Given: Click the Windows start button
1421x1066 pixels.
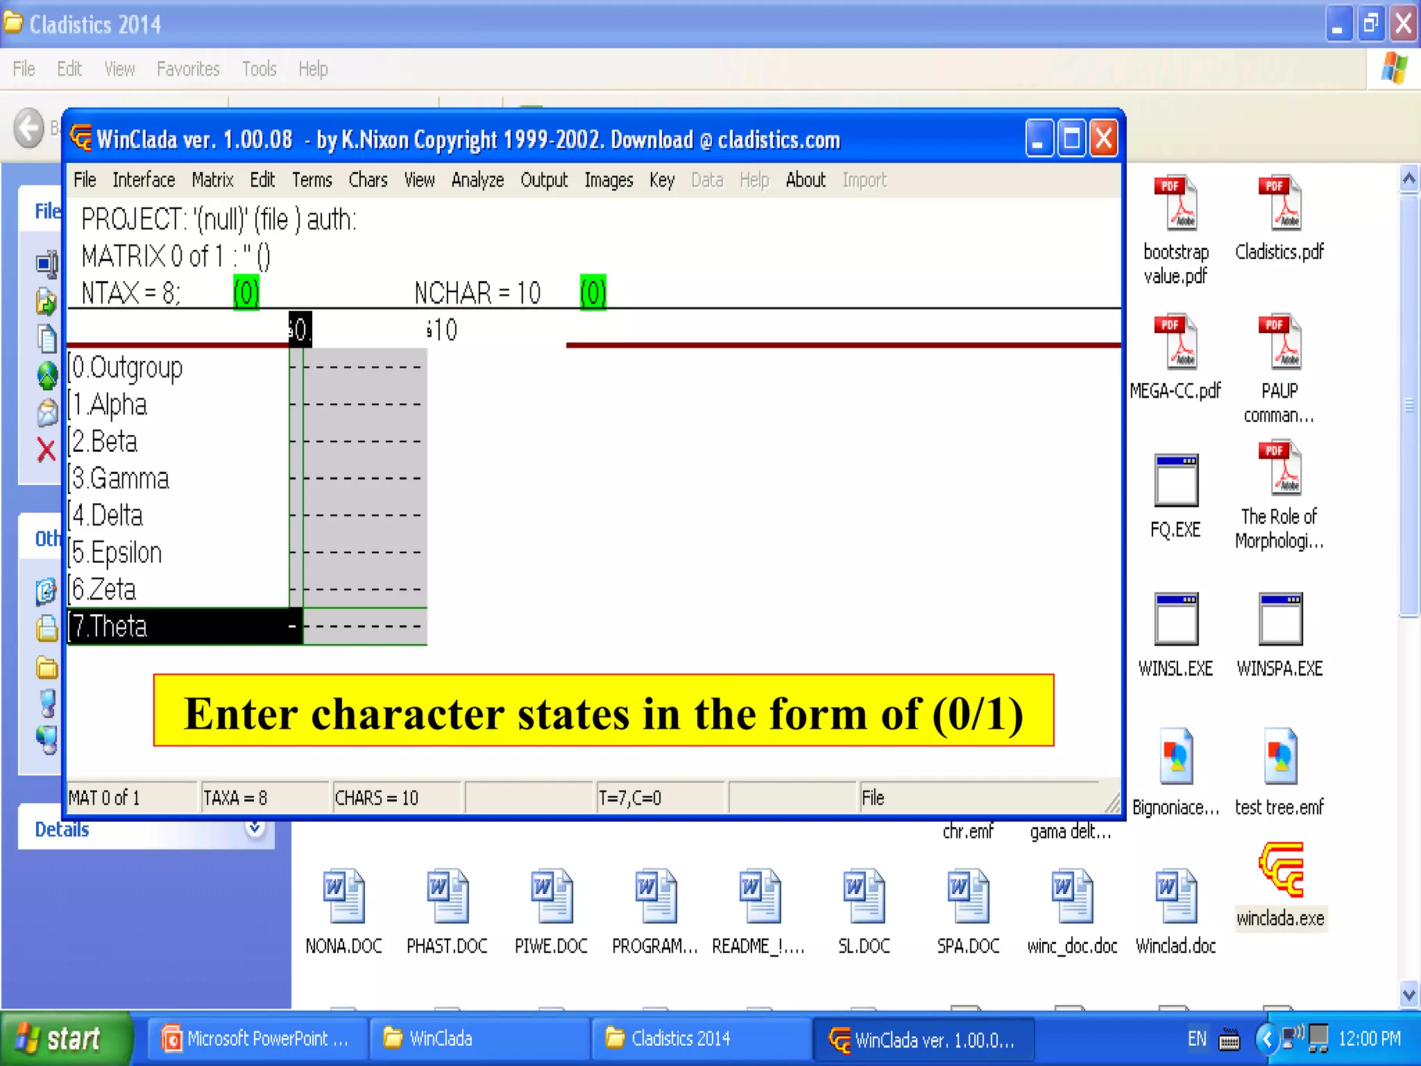Looking at the screenshot, I should pyautogui.click(x=66, y=1039).
